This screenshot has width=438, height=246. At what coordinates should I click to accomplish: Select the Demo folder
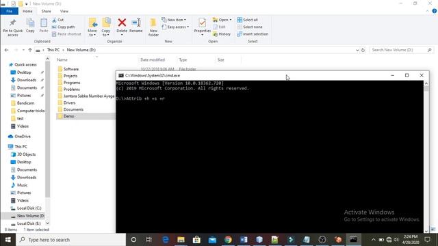(68, 116)
